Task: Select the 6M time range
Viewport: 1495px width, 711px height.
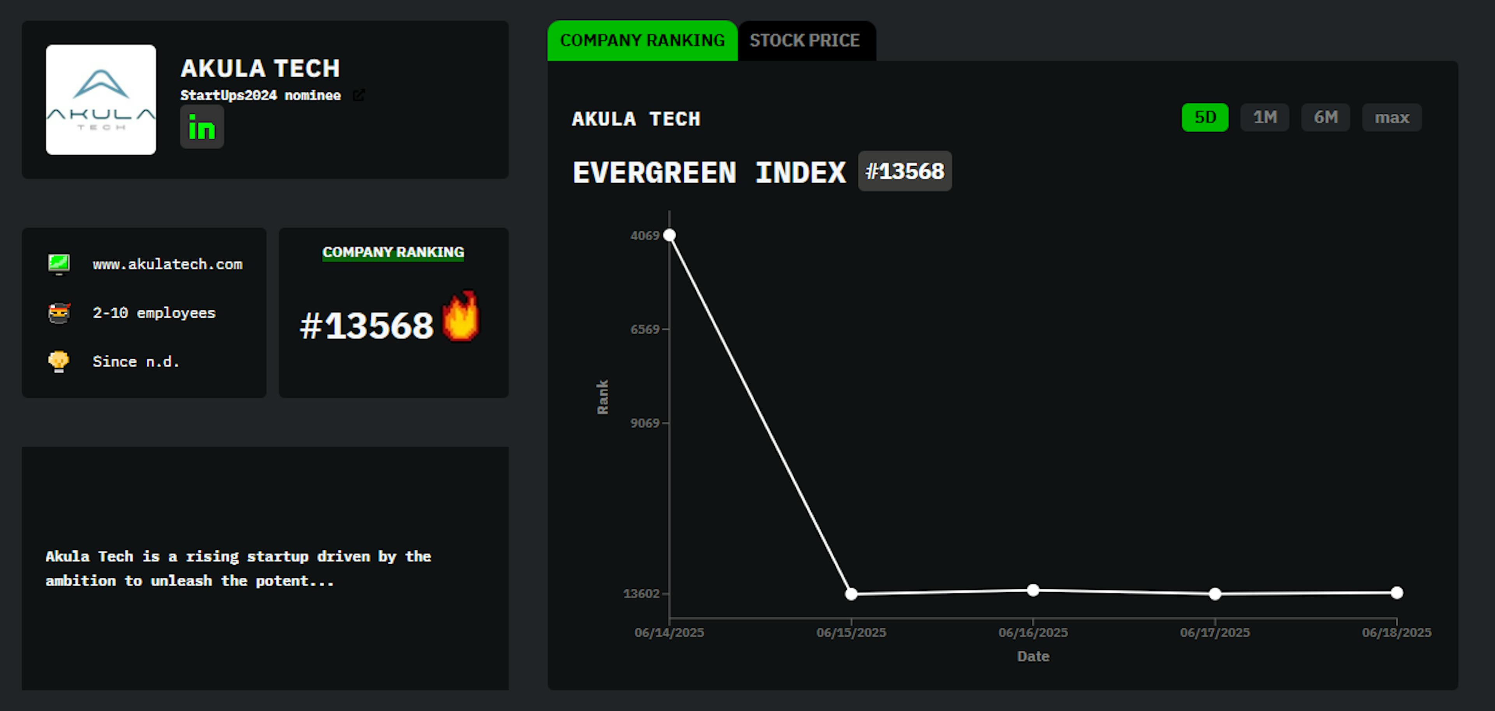Action: tap(1326, 117)
